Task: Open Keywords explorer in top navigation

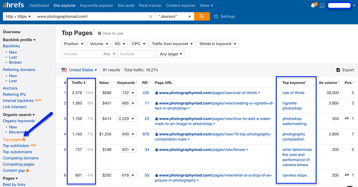Action: tap(96, 6)
